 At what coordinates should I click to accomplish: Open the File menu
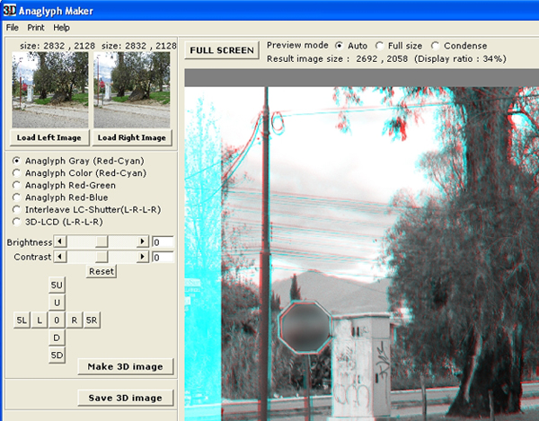[x=13, y=28]
